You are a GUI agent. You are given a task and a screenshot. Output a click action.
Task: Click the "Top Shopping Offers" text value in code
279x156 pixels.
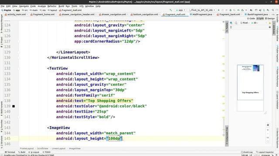[x=109, y=101]
